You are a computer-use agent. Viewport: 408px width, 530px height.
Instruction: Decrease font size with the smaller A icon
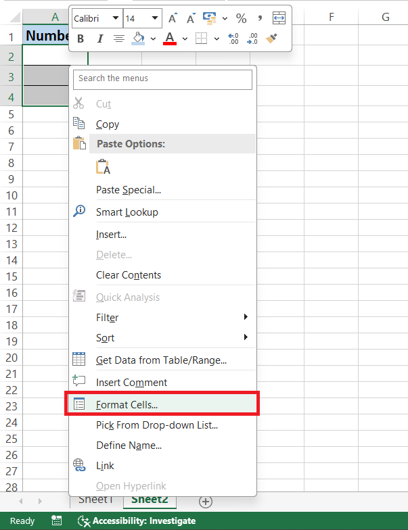point(191,18)
